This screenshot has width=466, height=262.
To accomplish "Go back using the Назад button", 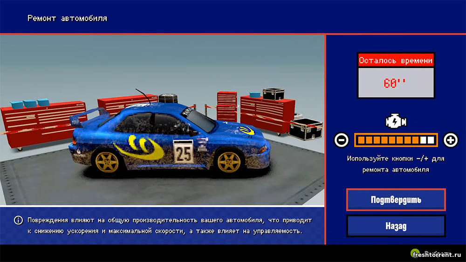I will [396, 226].
